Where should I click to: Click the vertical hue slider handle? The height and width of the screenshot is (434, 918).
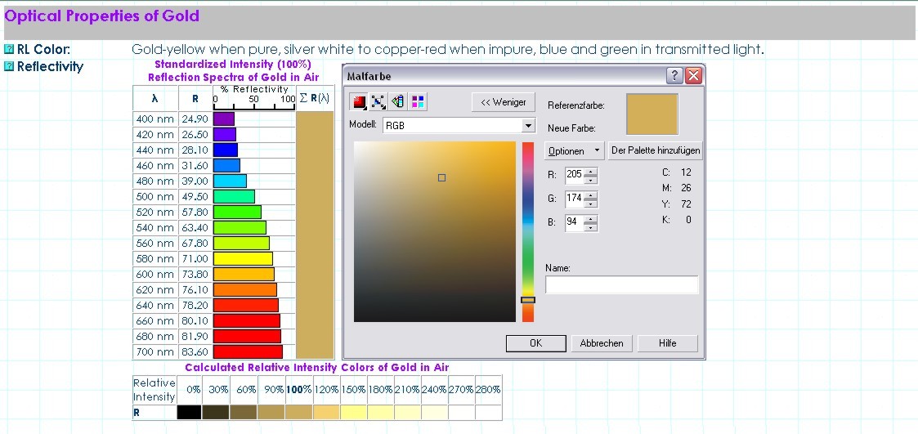pos(528,300)
